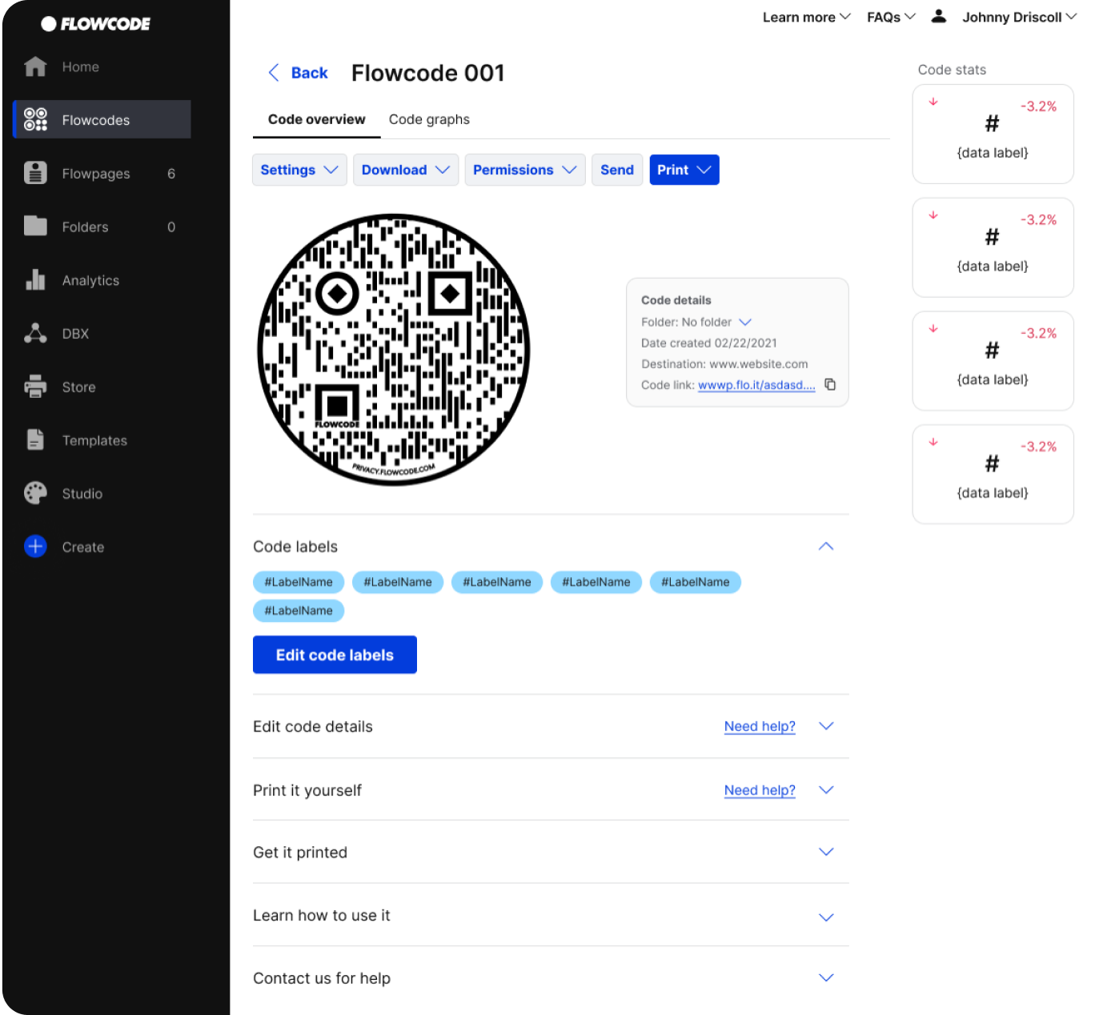
Task: Click the user profile avatar icon
Action: point(939,17)
